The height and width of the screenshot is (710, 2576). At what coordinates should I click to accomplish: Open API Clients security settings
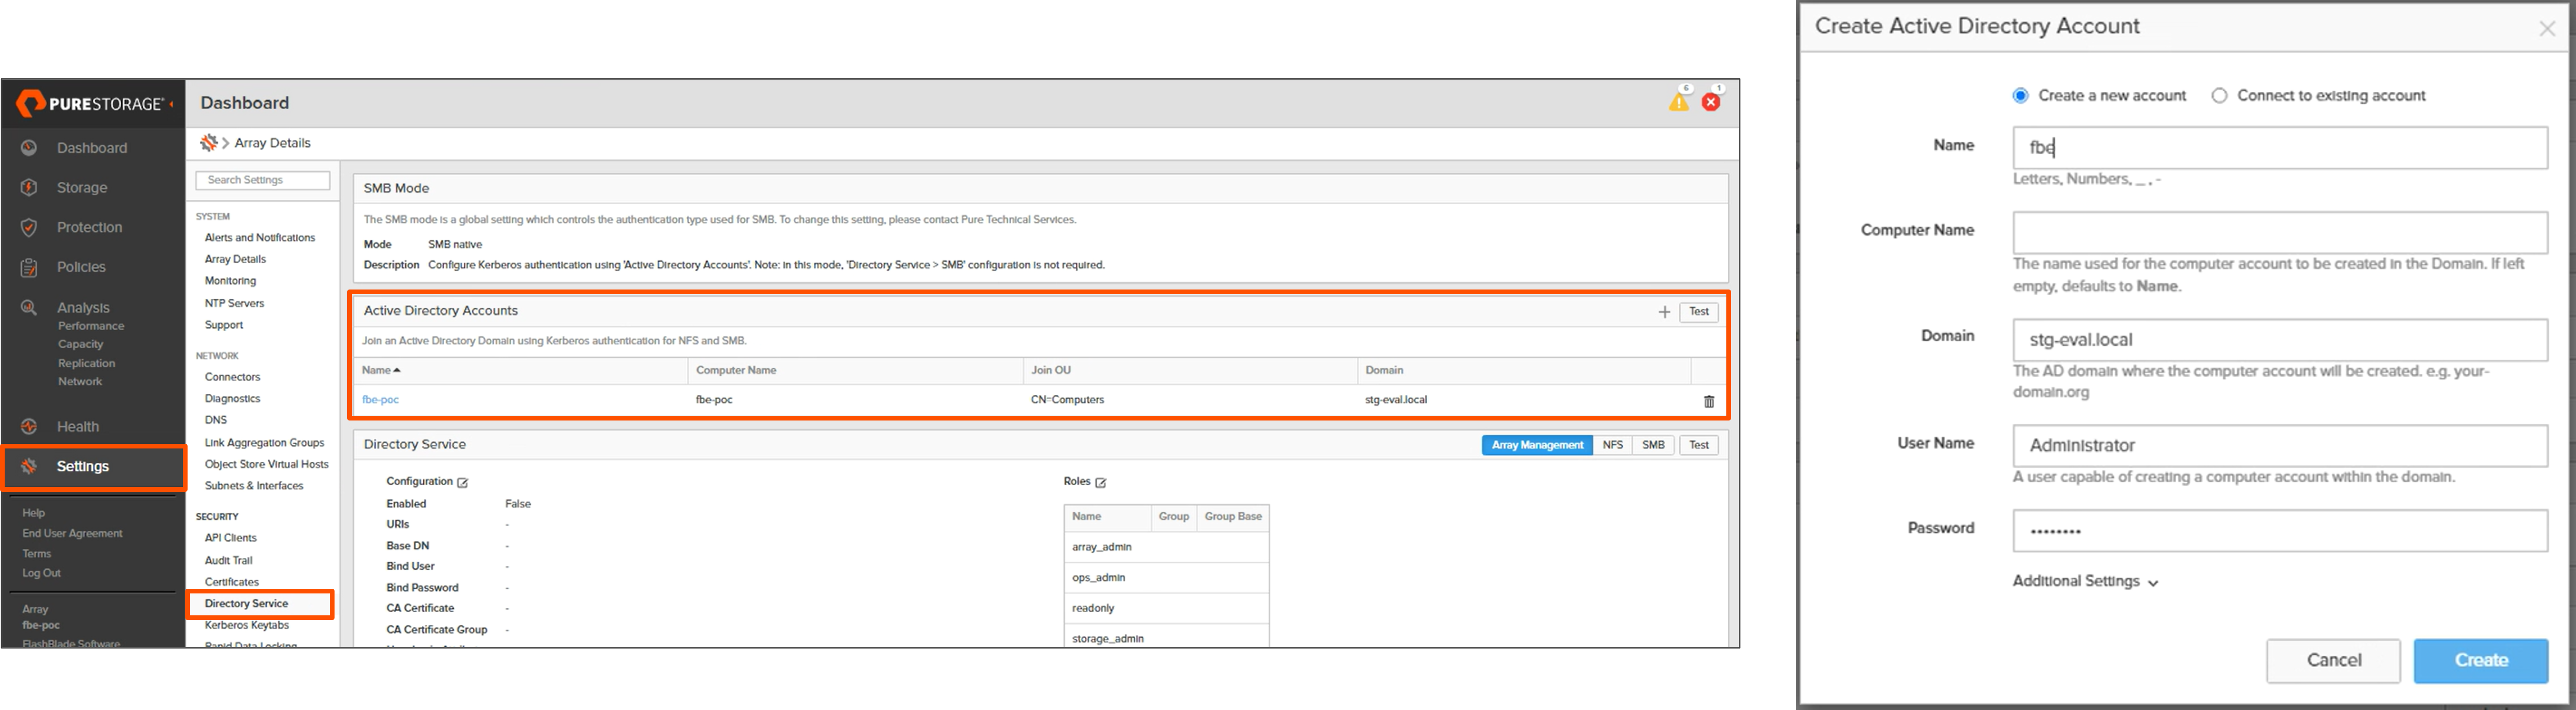coord(231,538)
